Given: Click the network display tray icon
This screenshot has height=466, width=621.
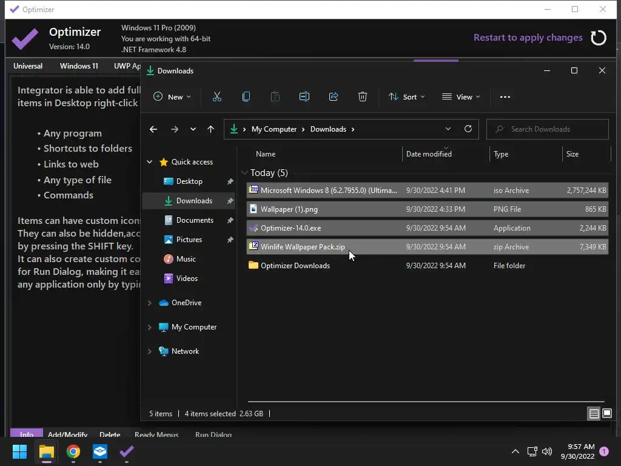Looking at the screenshot, I should click(x=532, y=451).
